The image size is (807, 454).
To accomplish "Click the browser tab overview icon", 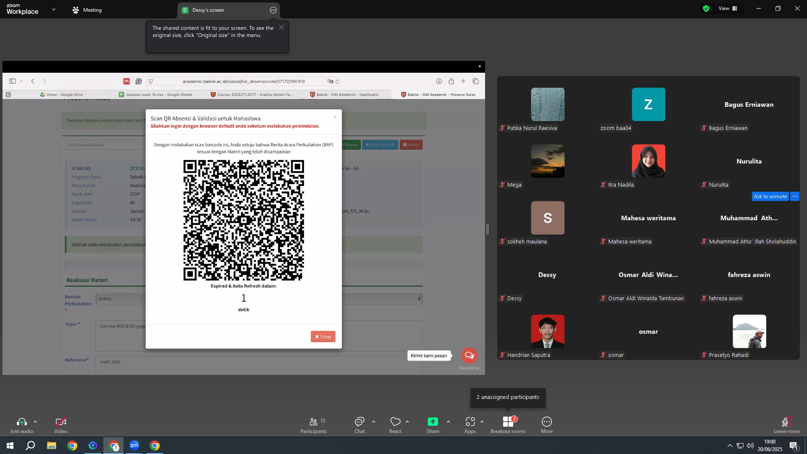I will pos(476,81).
